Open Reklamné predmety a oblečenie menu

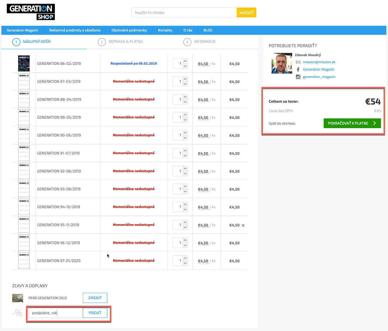75,30
